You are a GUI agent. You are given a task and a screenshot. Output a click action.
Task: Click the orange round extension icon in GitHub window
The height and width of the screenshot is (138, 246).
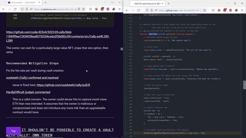click(219, 10)
